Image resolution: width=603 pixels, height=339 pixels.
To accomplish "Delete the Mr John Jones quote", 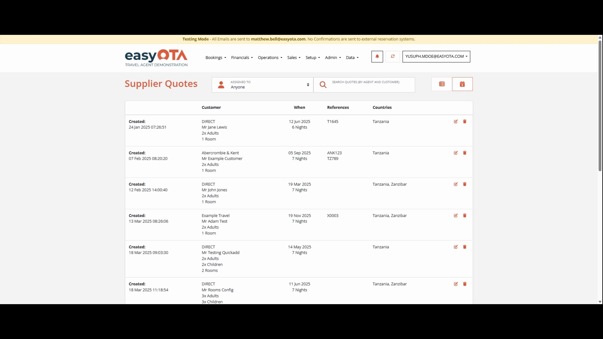I will pyautogui.click(x=465, y=184).
